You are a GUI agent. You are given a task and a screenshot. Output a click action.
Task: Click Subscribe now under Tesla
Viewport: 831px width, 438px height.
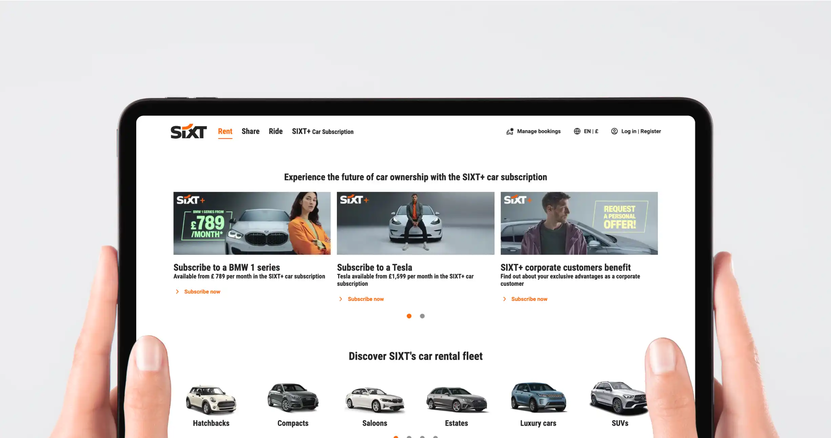point(366,299)
